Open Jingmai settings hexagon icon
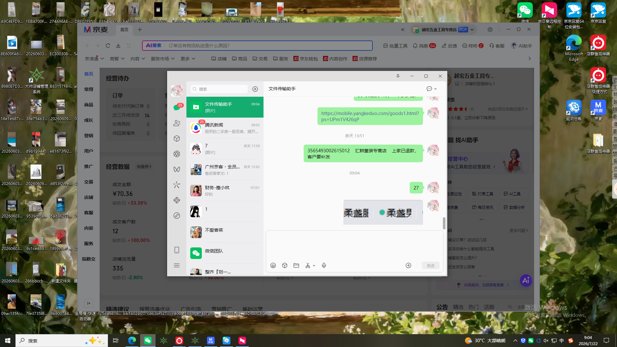Viewport: 617px width, 347px height. click(490, 30)
